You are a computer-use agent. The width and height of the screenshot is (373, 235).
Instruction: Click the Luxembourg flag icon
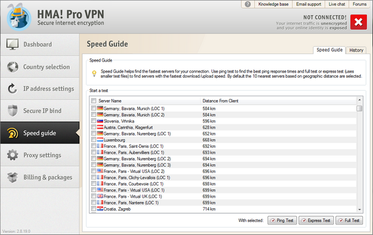pyautogui.click(x=100, y=140)
